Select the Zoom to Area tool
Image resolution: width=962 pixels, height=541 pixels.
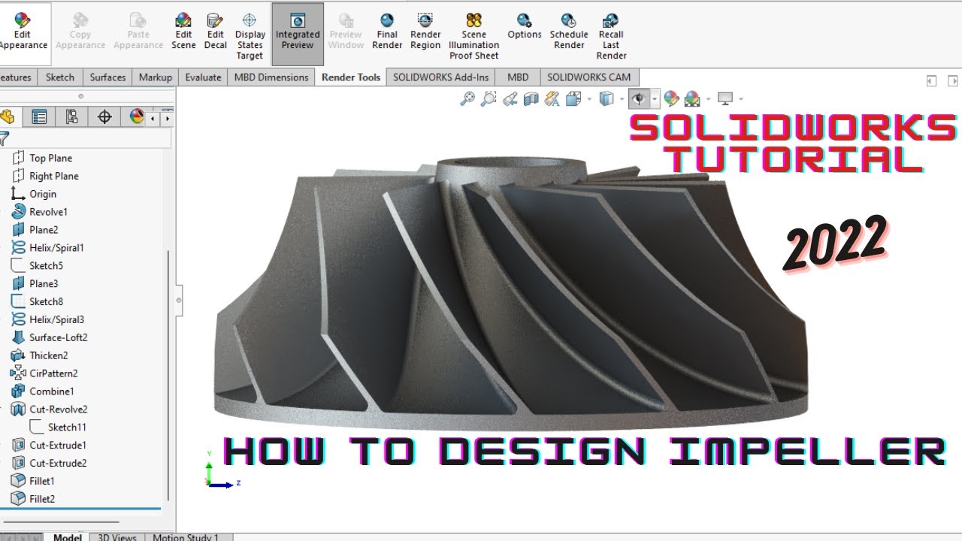click(489, 98)
